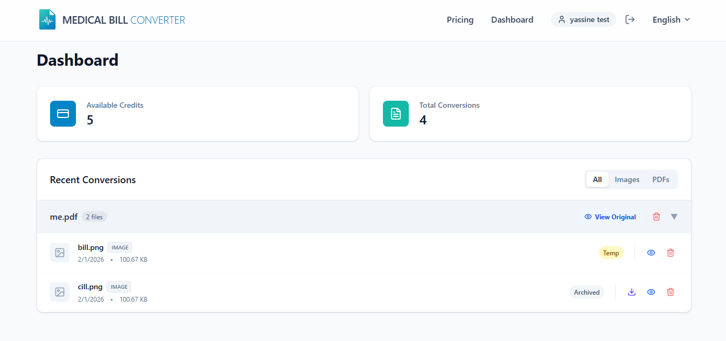726x341 pixels.
Task: Click the user icon beside yassine test
Action: (562, 19)
